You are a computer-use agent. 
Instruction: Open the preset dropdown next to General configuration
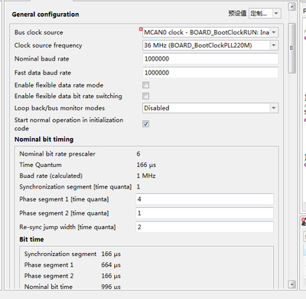[265, 13]
